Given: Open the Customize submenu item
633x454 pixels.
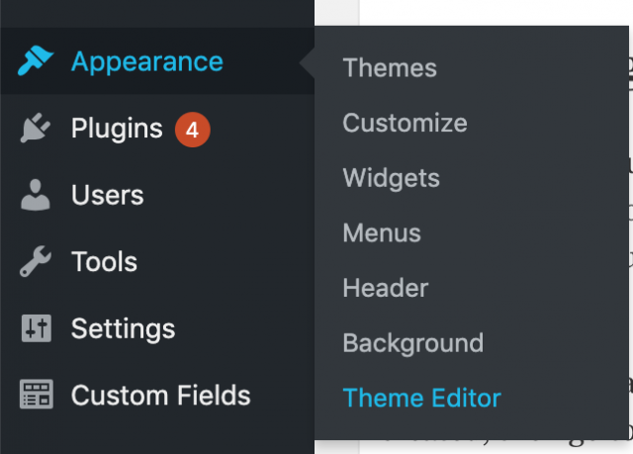Looking at the screenshot, I should tap(405, 124).
